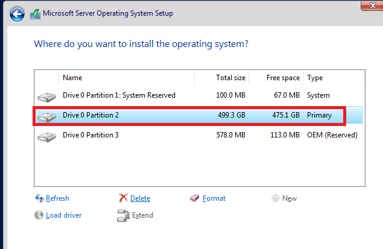Click the red Delete X icon
The width and height of the screenshot is (383, 249).
pos(123,198)
